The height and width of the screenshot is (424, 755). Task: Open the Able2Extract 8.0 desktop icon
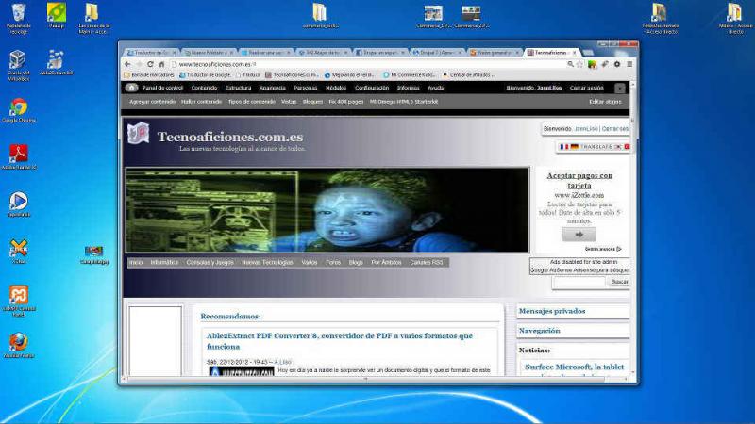pyautogui.click(x=56, y=62)
